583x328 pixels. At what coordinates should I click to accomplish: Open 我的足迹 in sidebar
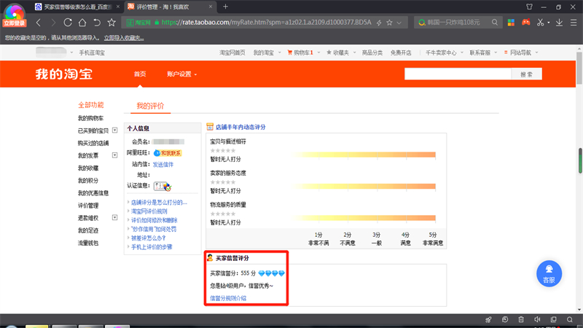(88, 230)
